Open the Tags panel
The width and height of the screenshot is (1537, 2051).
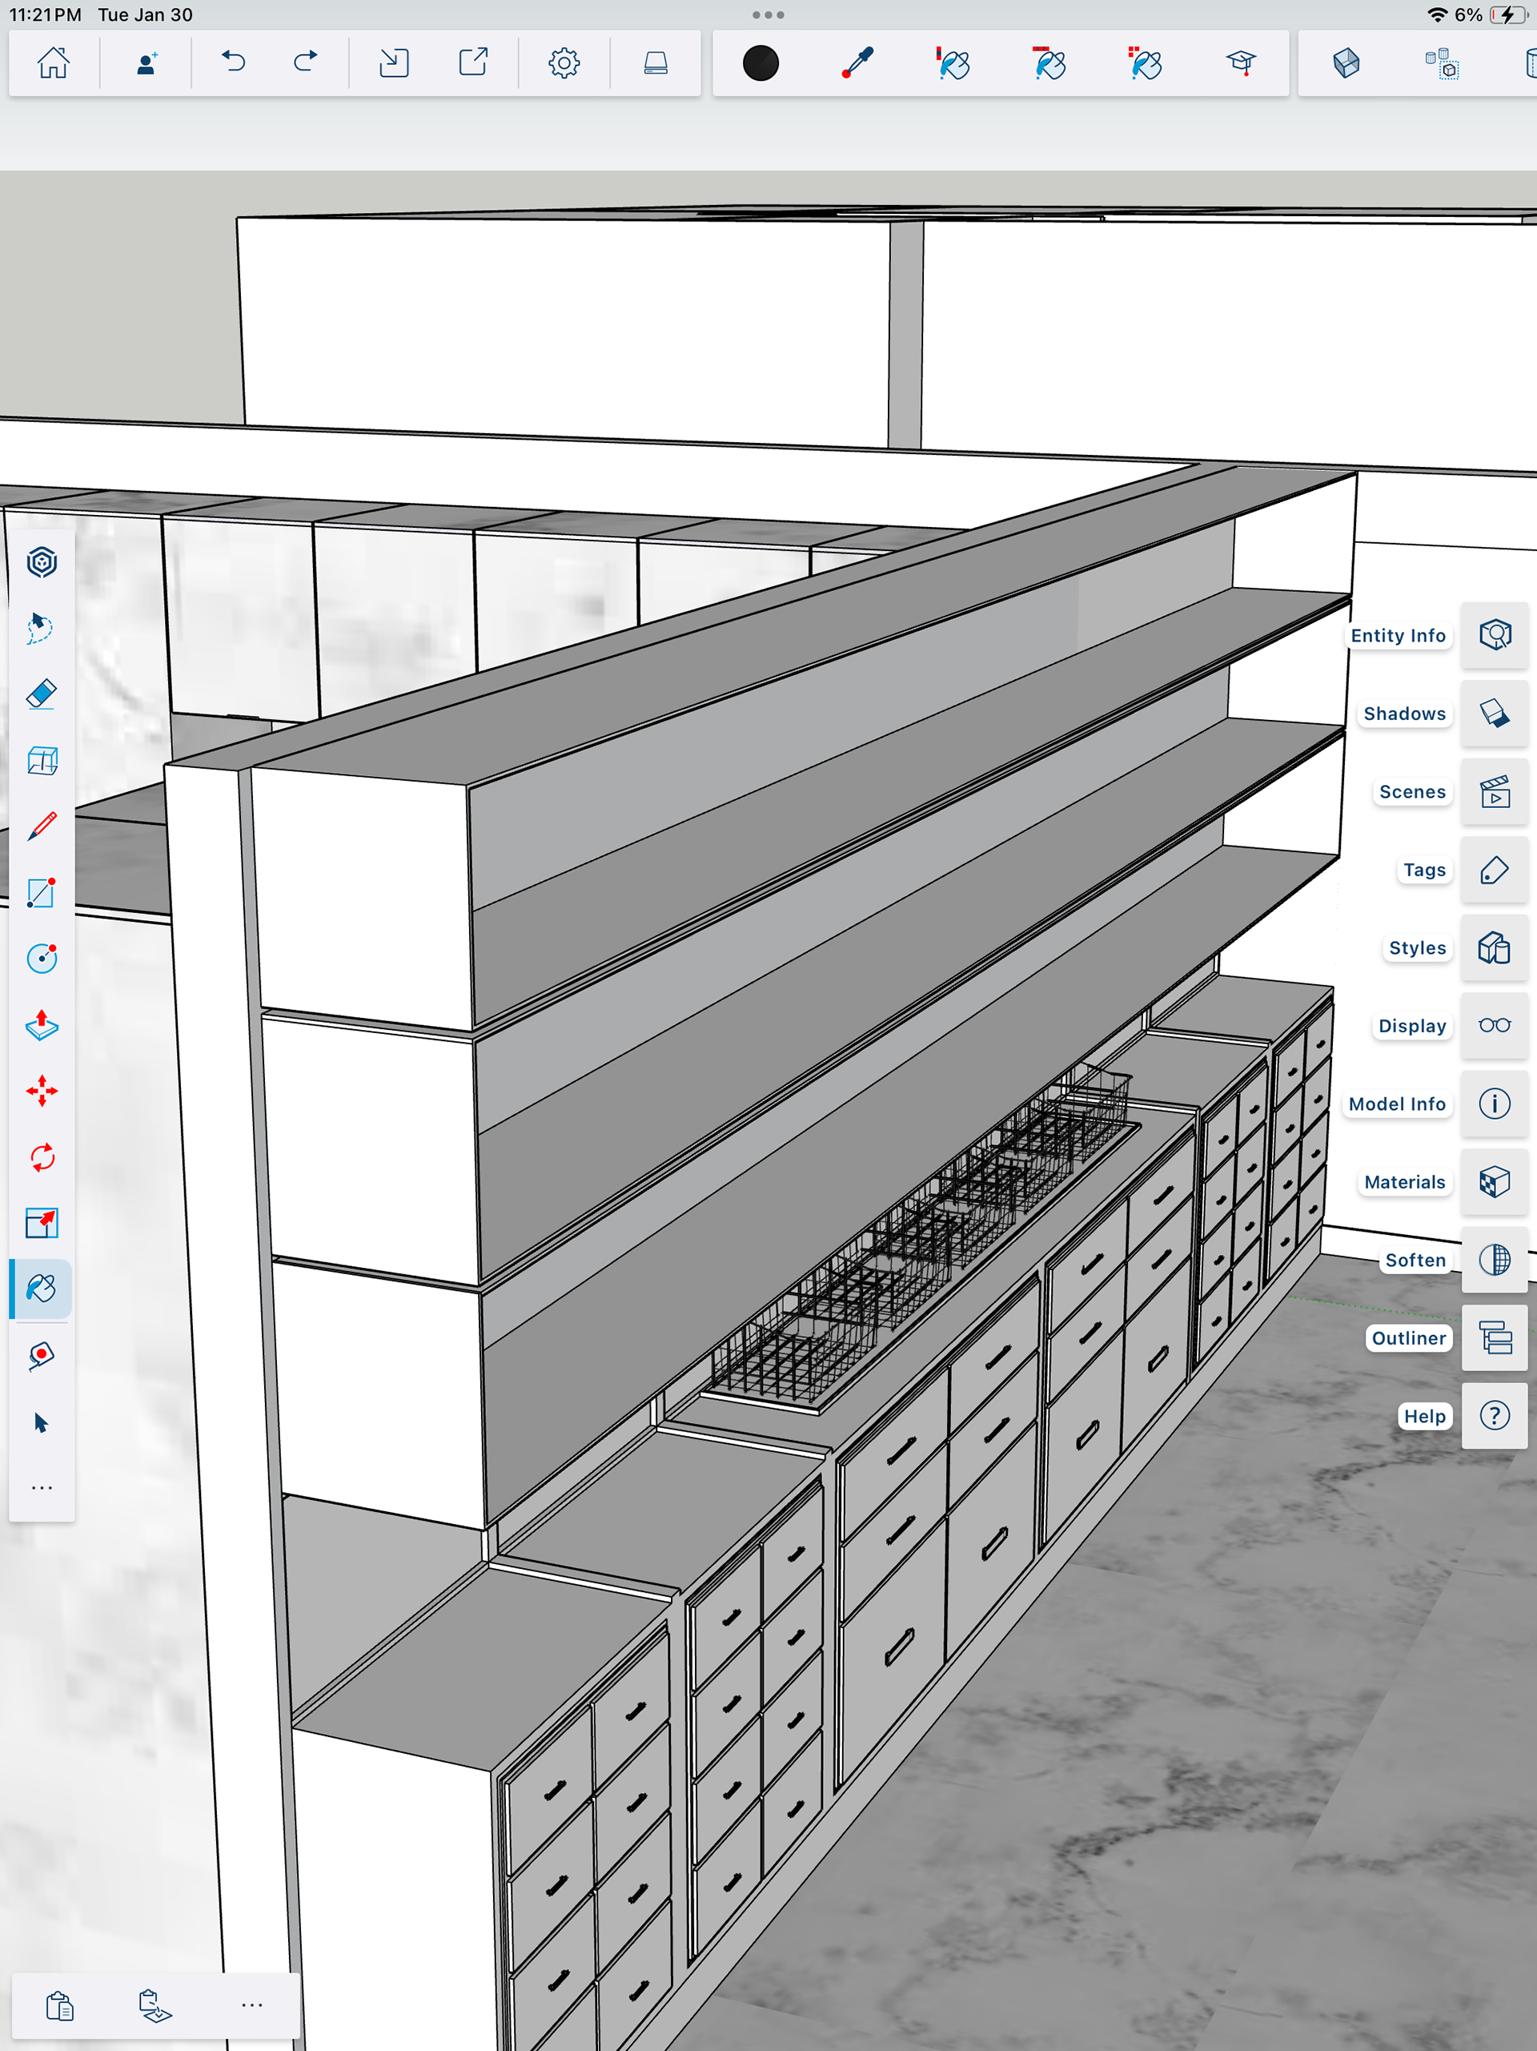click(x=1494, y=870)
